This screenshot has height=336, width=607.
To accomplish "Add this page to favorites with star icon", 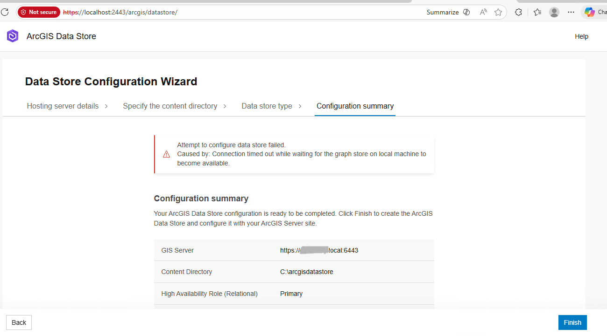I will 498,12.
